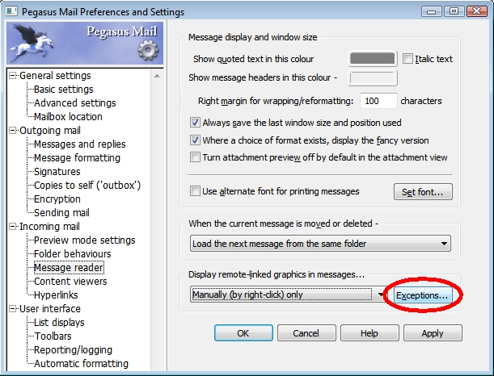The width and height of the screenshot is (494, 376).
Task: Select Signatures in the settings tree
Action: [57, 172]
